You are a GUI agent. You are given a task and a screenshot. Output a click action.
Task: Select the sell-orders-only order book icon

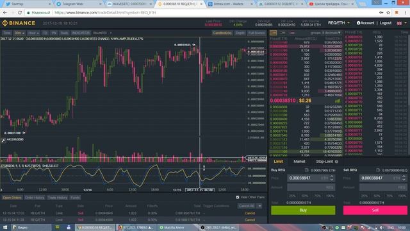pos(291,33)
